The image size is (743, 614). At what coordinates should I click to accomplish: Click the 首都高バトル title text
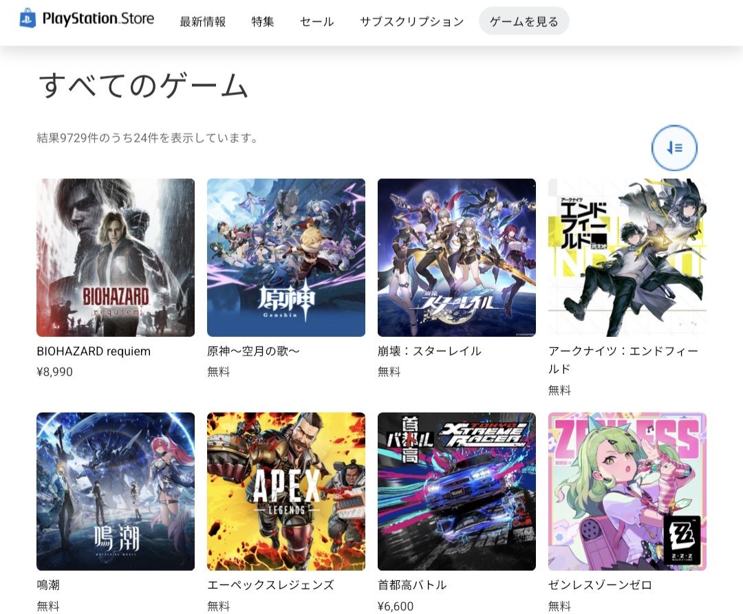(x=412, y=585)
